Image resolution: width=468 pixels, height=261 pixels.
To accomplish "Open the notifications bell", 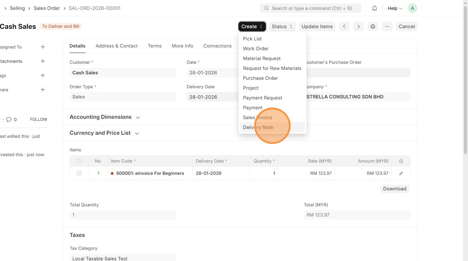I will coord(374,8).
